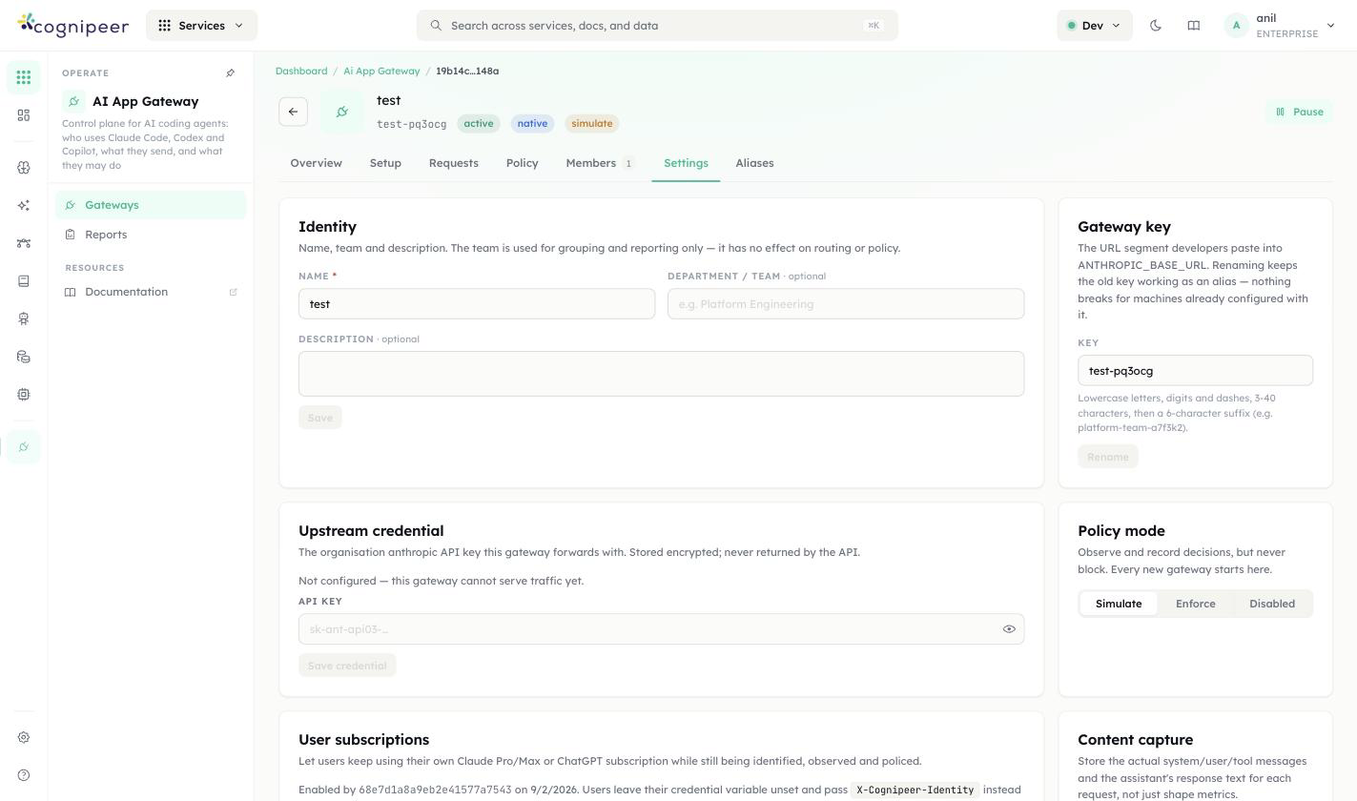Show API key with the eye icon

[1009, 629]
